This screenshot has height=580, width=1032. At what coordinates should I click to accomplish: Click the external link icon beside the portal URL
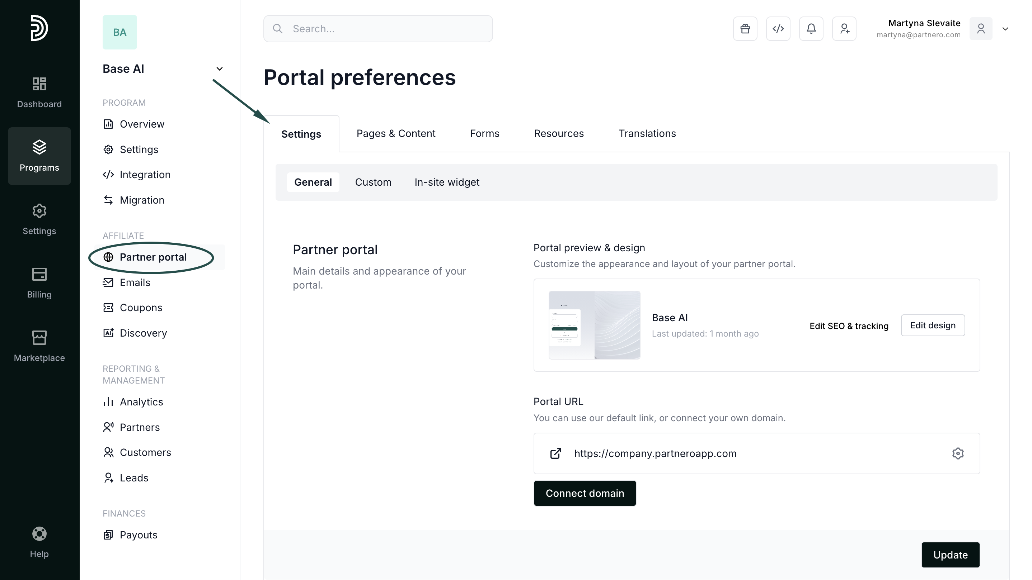click(x=556, y=453)
